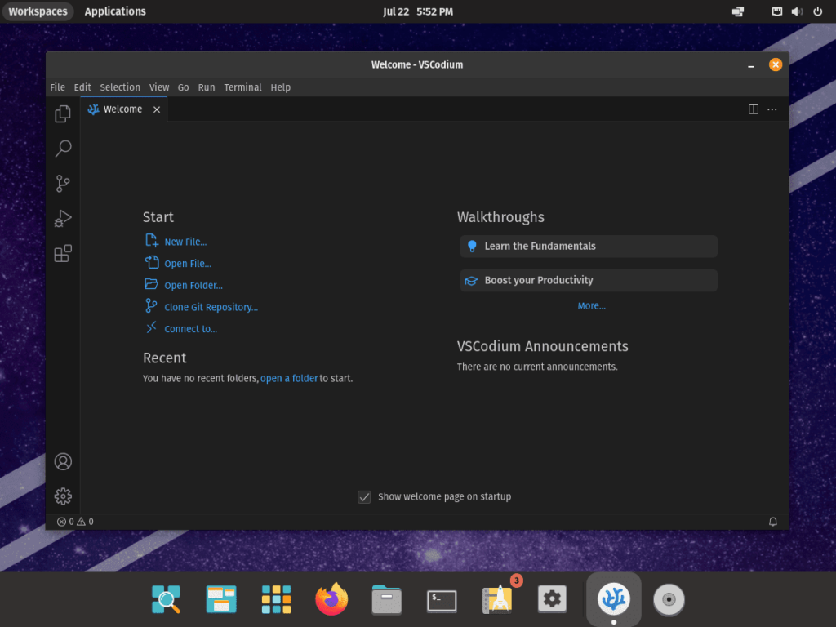This screenshot has height=627, width=836.
Task: Click the New File... link
Action: (x=185, y=242)
